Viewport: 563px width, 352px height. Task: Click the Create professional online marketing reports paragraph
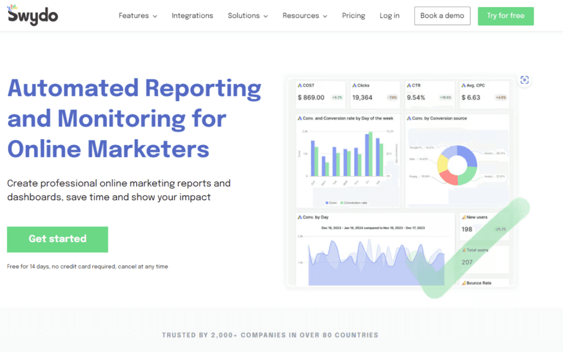[119, 190]
